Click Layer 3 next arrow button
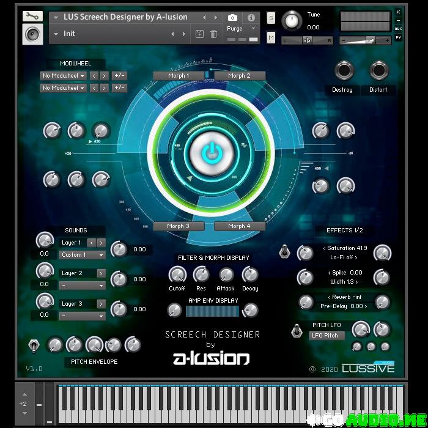 click(x=101, y=304)
